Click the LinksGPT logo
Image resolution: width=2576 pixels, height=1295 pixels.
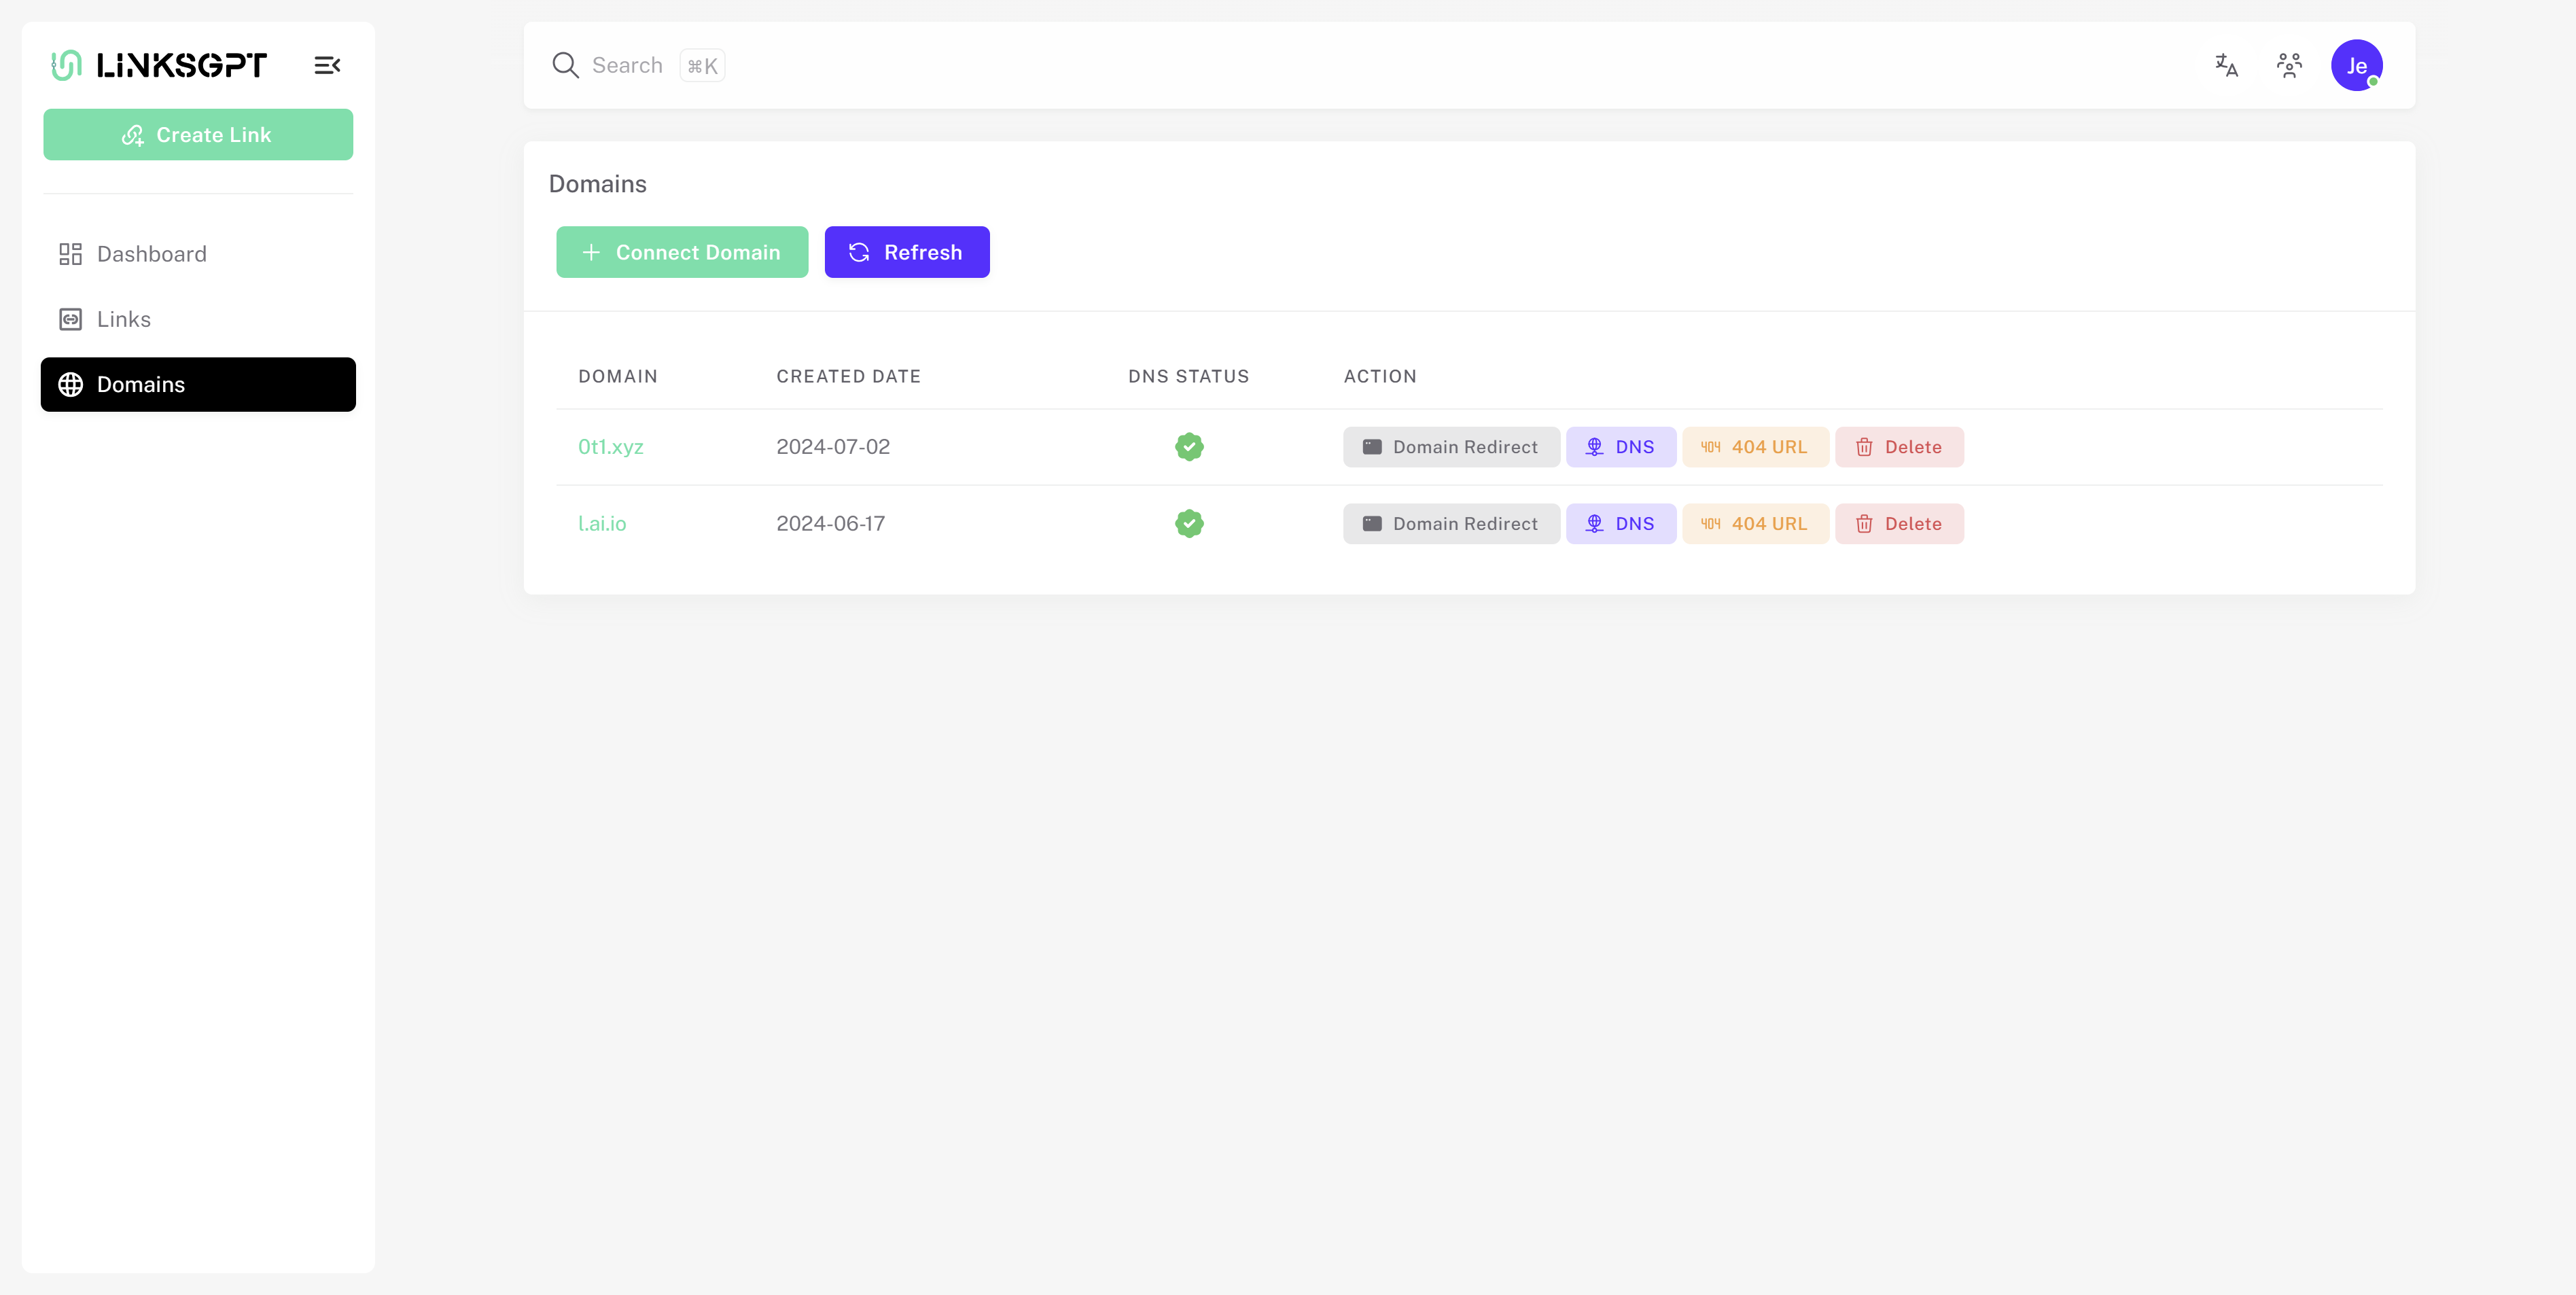coord(160,65)
